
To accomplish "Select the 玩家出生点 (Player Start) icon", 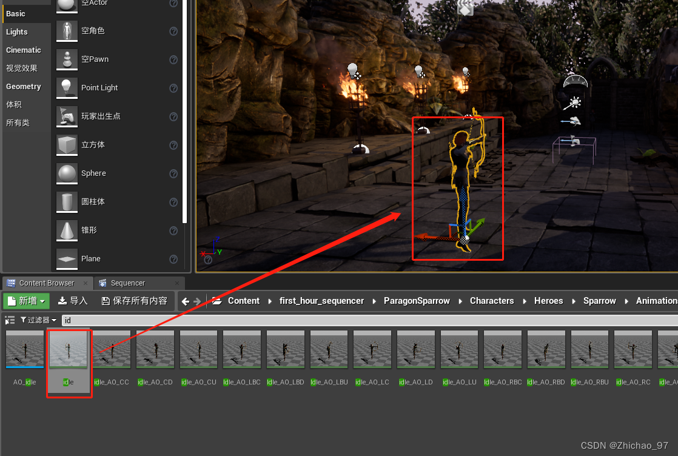I will [x=67, y=116].
